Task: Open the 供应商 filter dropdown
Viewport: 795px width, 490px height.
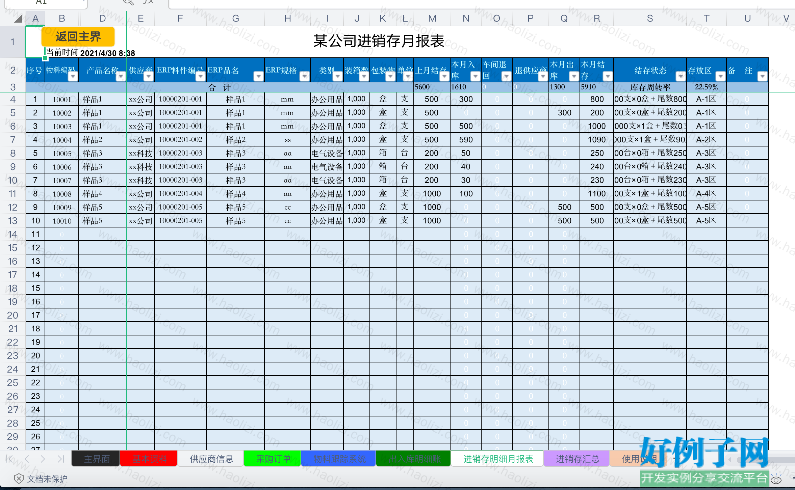Action: tap(148, 76)
